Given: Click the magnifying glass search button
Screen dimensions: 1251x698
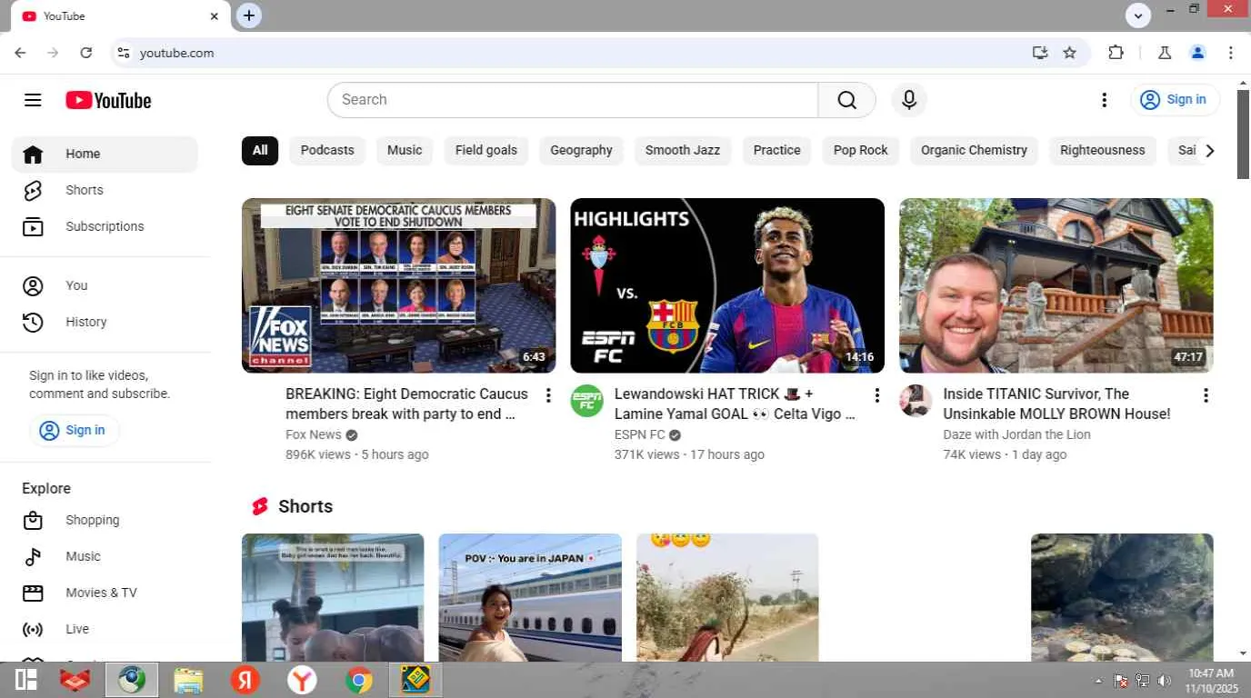Looking at the screenshot, I should (x=846, y=100).
